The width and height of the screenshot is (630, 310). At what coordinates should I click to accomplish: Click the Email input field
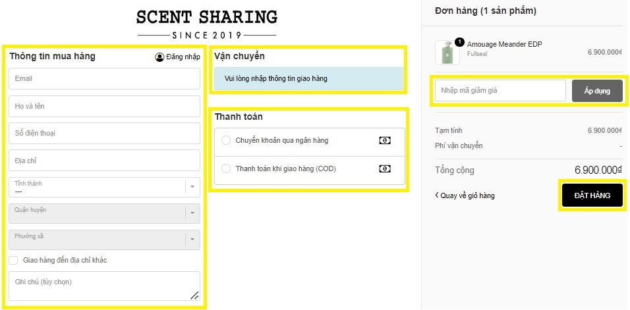pyautogui.click(x=105, y=78)
